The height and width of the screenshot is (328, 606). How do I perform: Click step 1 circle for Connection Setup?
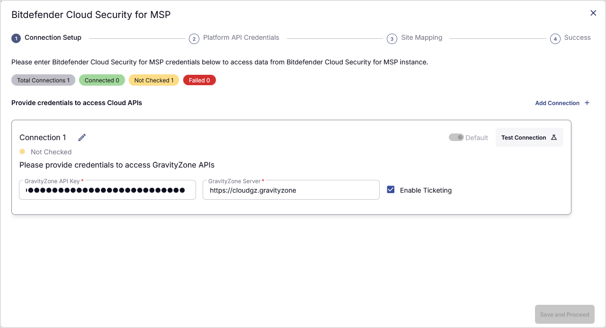tap(16, 38)
